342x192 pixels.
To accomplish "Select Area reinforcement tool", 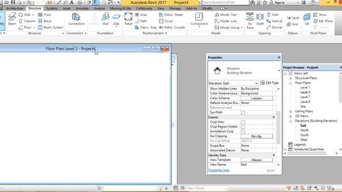I will (x=141, y=14).
